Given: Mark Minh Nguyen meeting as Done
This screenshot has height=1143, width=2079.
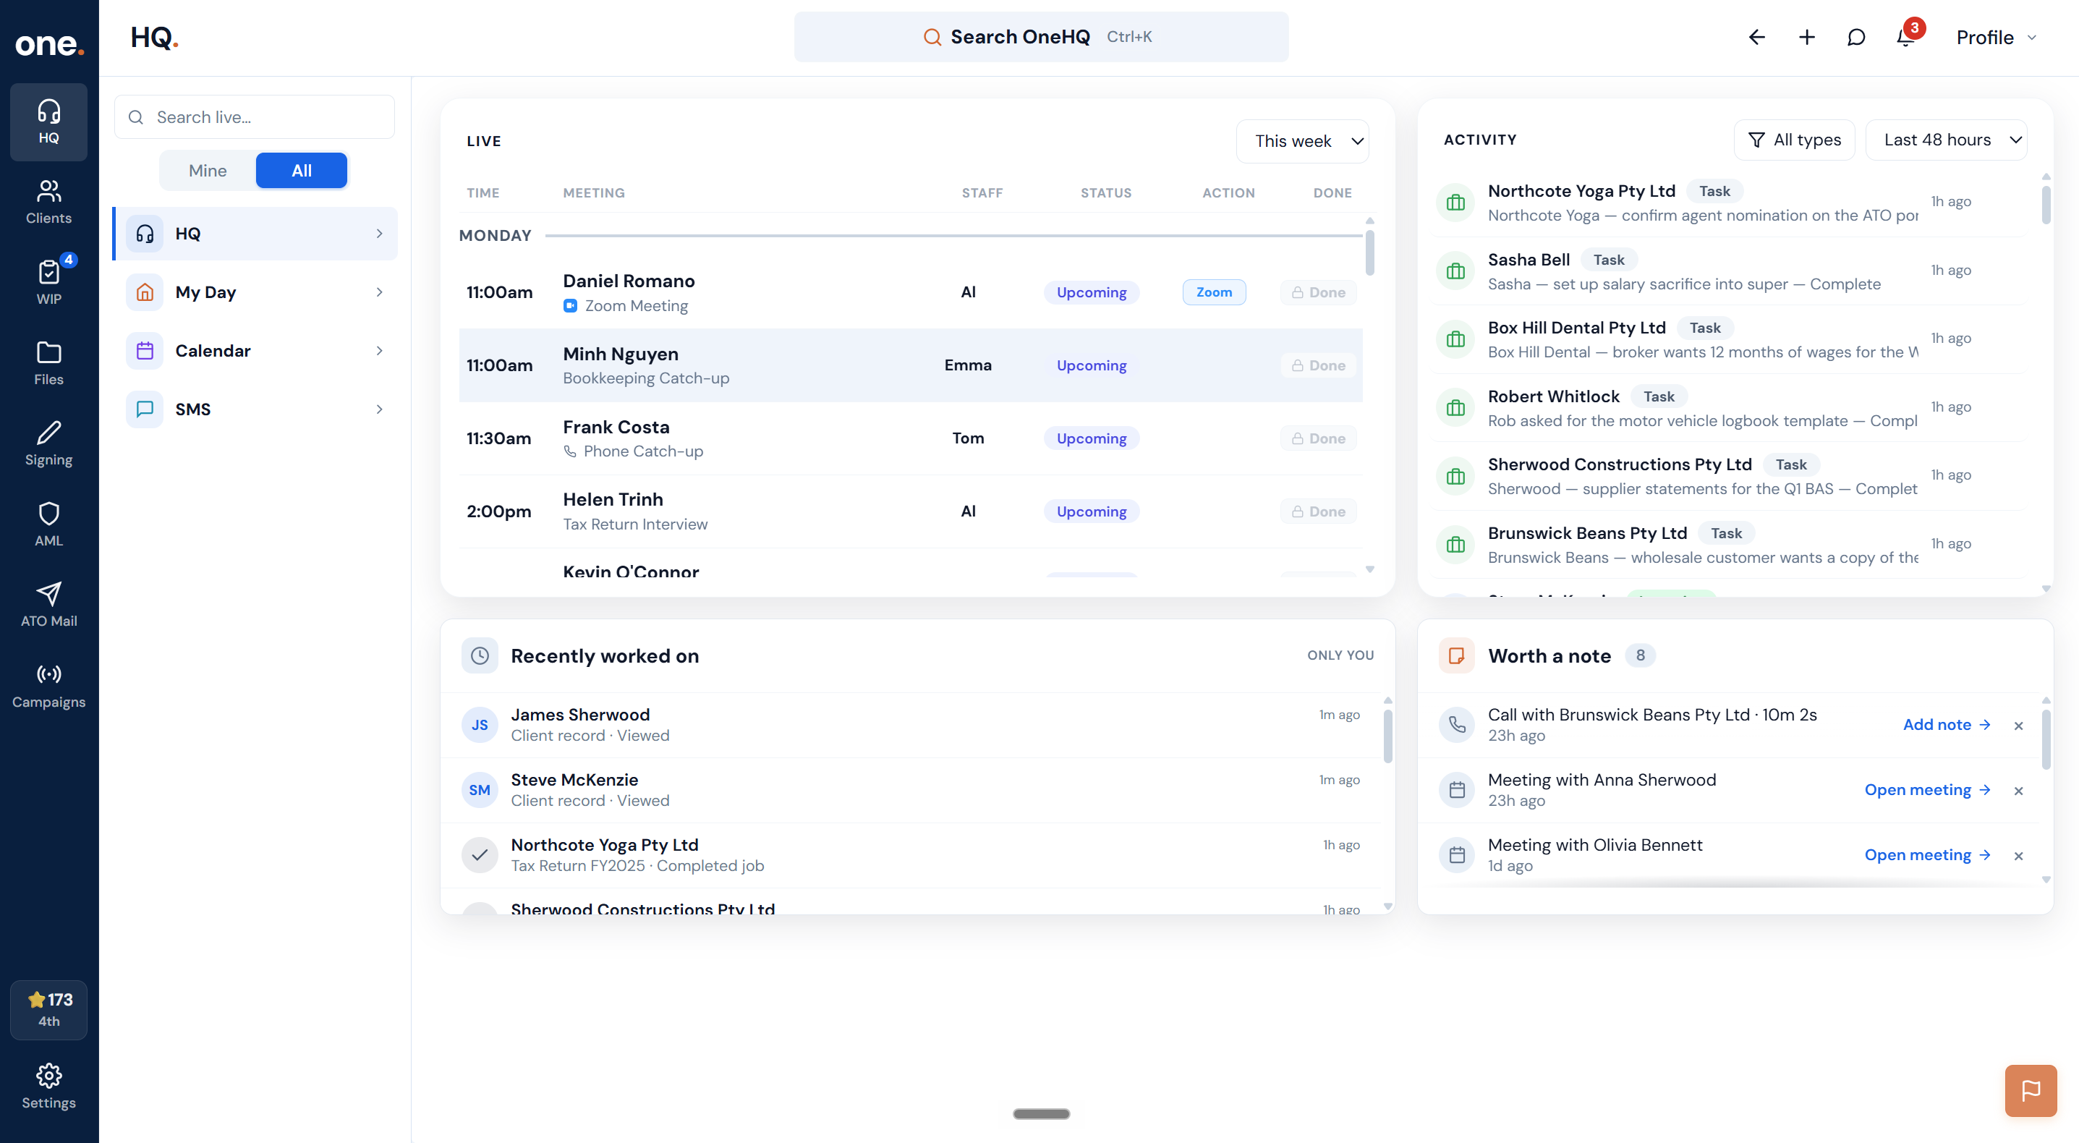Looking at the screenshot, I should tap(1319, 365).
